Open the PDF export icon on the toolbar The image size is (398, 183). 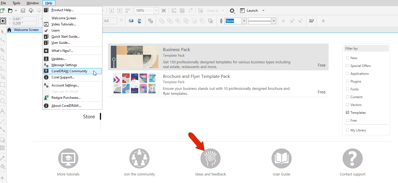tap(128, 10)
